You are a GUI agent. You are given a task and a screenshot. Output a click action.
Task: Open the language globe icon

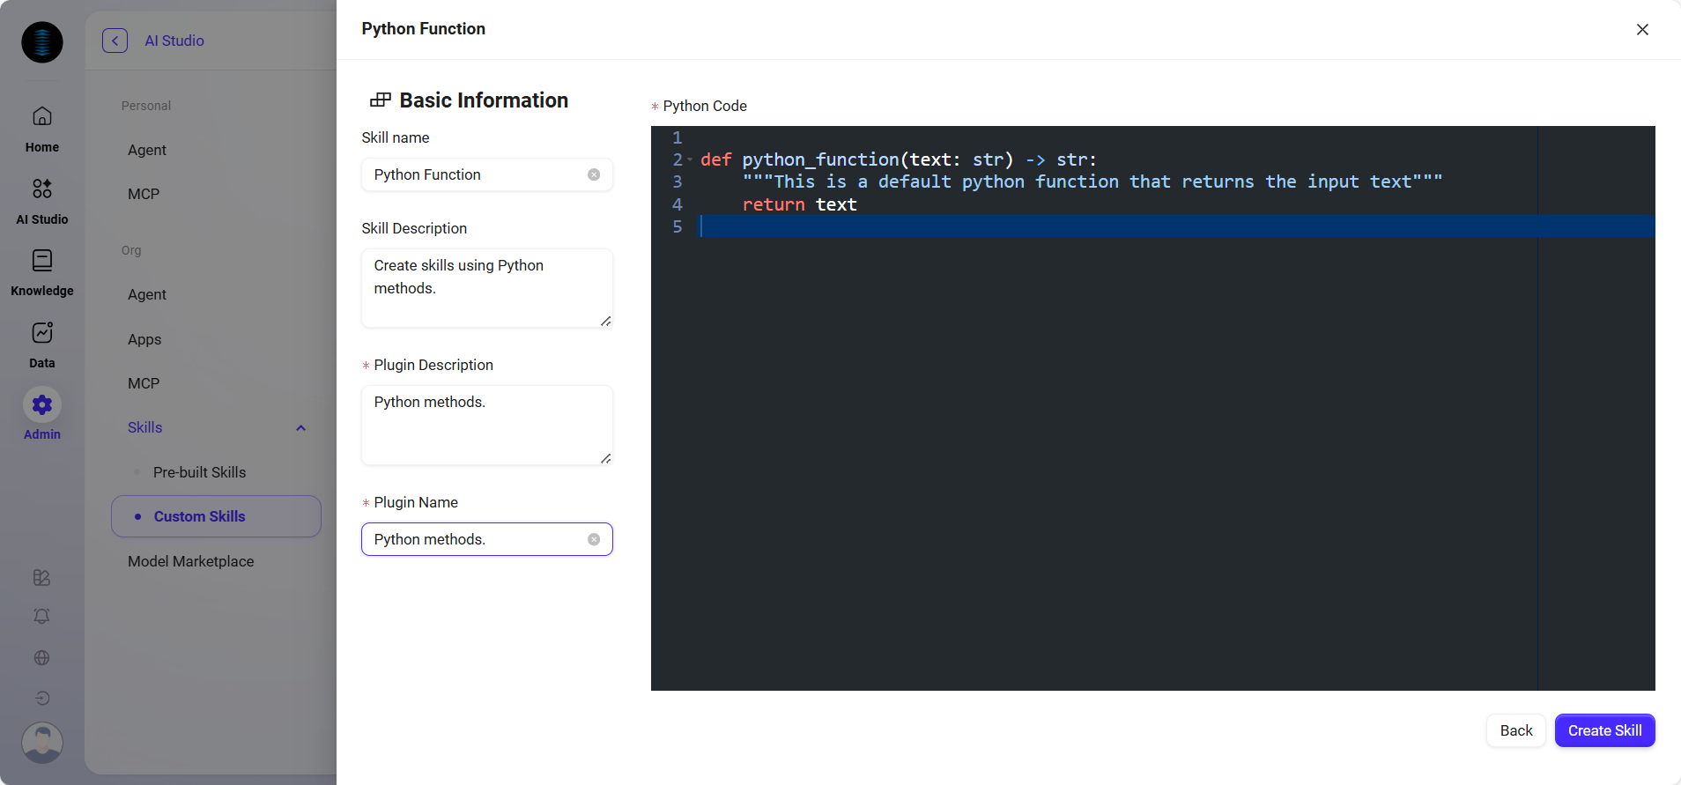(41, 658)
